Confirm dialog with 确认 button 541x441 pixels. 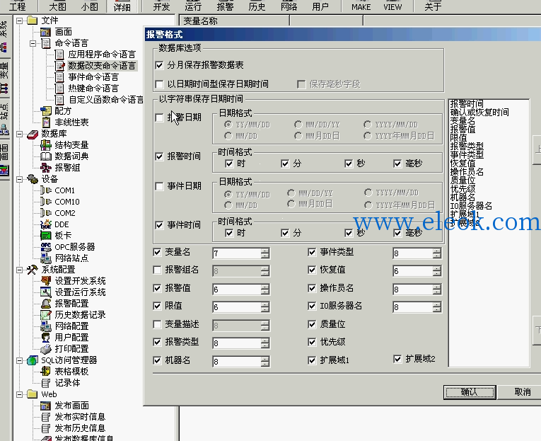pos(470,392)
